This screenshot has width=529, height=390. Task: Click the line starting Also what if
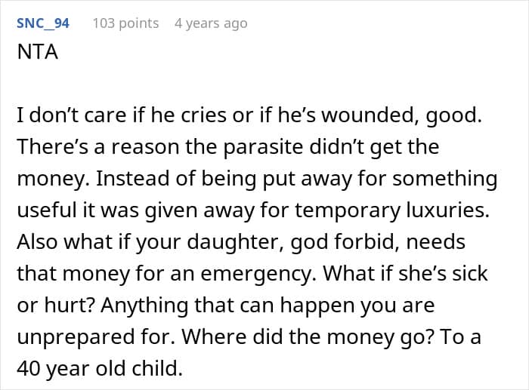(241, 242)
